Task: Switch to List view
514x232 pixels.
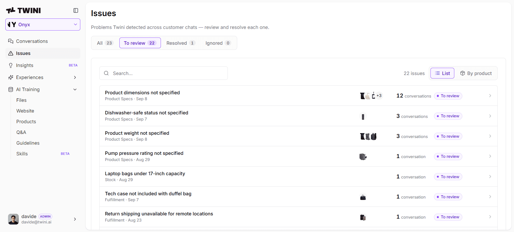Action: pyautogui.click(x=442, y=73)
